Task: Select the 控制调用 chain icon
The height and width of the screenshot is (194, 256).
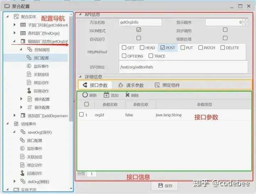Action: point(30,49)
